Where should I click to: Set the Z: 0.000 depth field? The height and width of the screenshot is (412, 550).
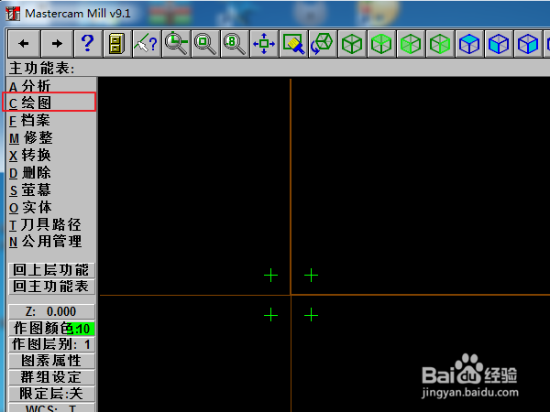(x=51, y=311)
